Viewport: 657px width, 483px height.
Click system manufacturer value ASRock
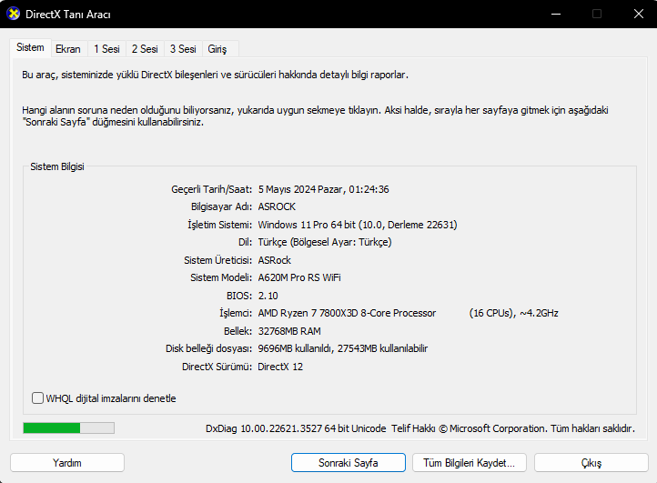pyautogui.click(x=275, y=260)
